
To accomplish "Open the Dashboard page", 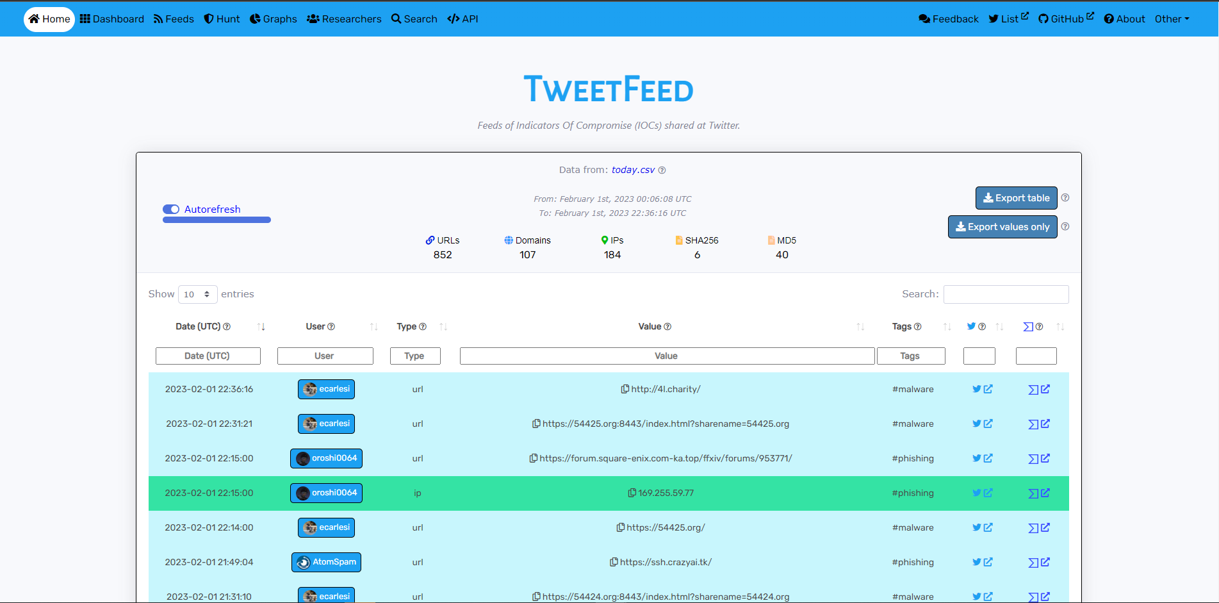I will pos(112,19).
